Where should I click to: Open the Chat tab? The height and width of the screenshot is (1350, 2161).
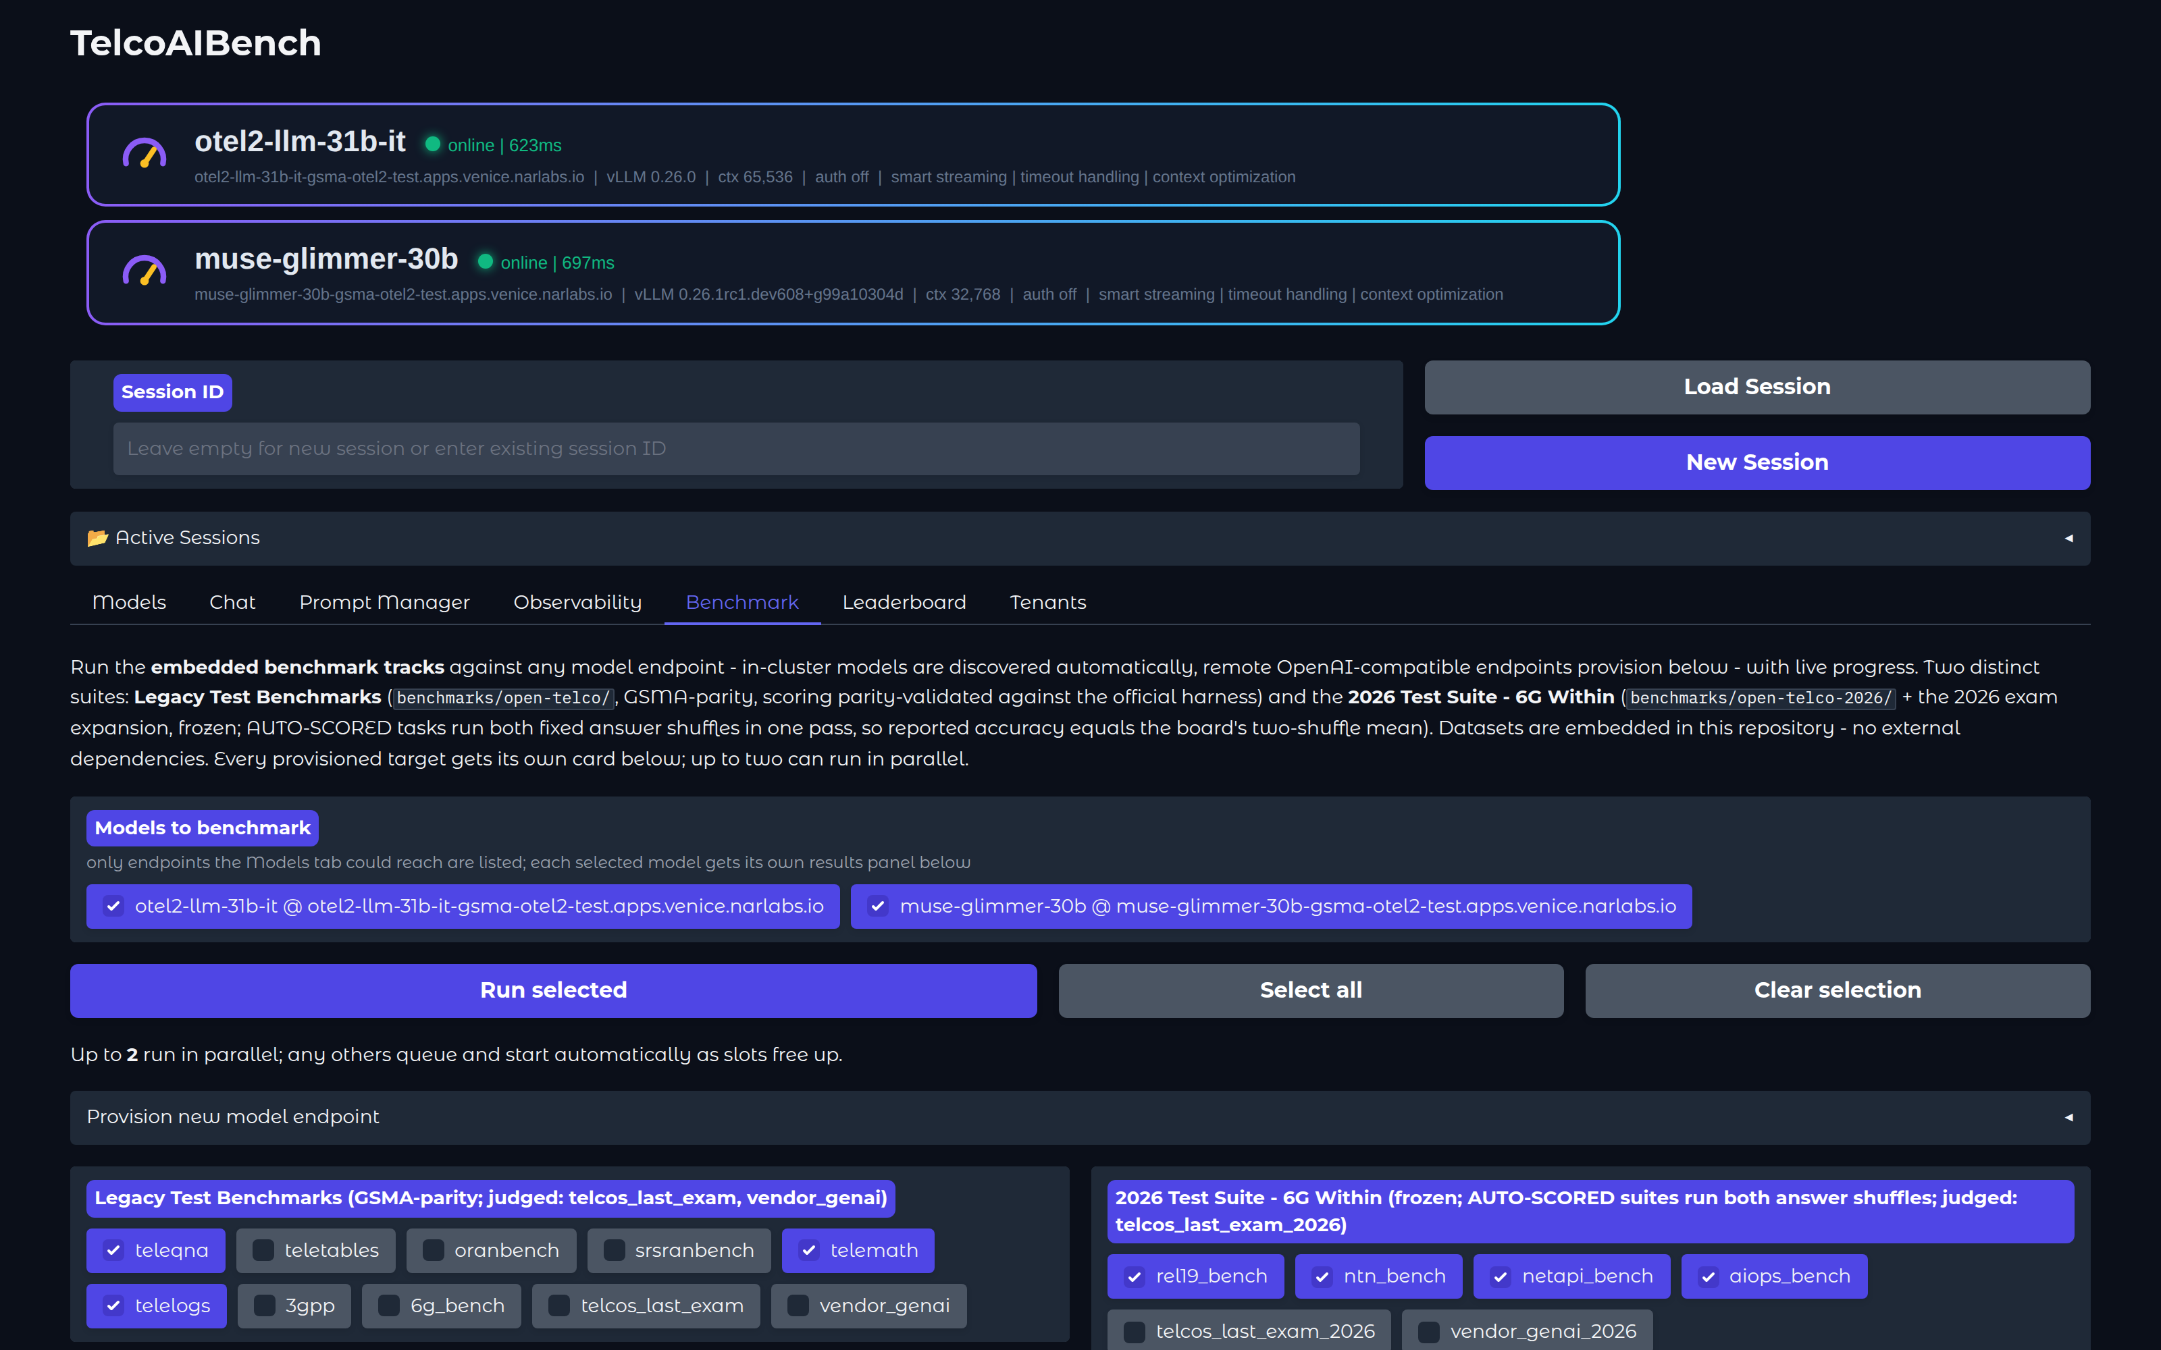[232, 602]
